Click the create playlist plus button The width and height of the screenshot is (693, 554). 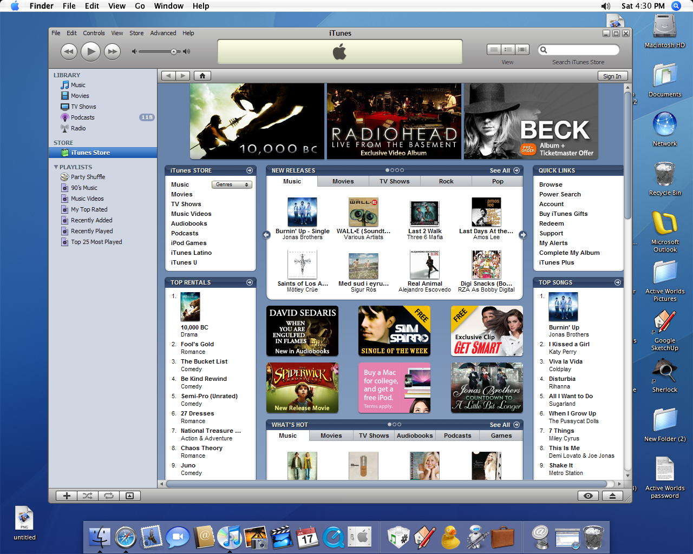coord(67,496)
